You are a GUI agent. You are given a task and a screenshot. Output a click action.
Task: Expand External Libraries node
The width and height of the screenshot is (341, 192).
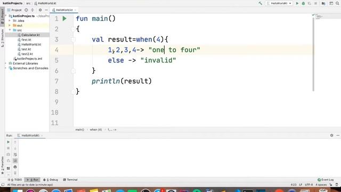pyautogui.click(x=6, y=63)
